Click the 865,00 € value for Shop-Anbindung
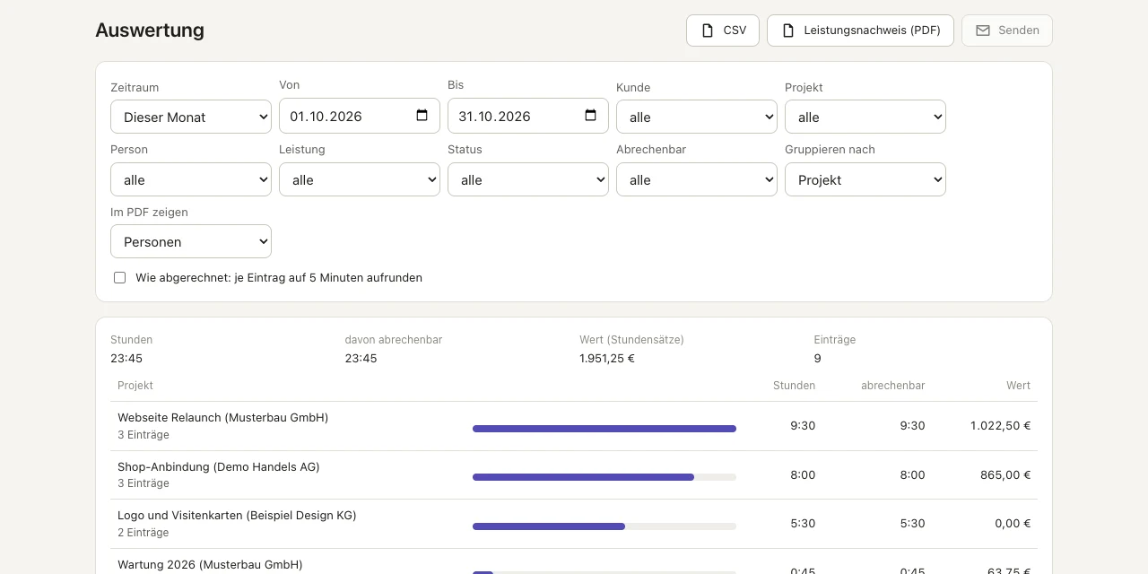This screenshot has height=574, width=1148. tap(1005, 475)
